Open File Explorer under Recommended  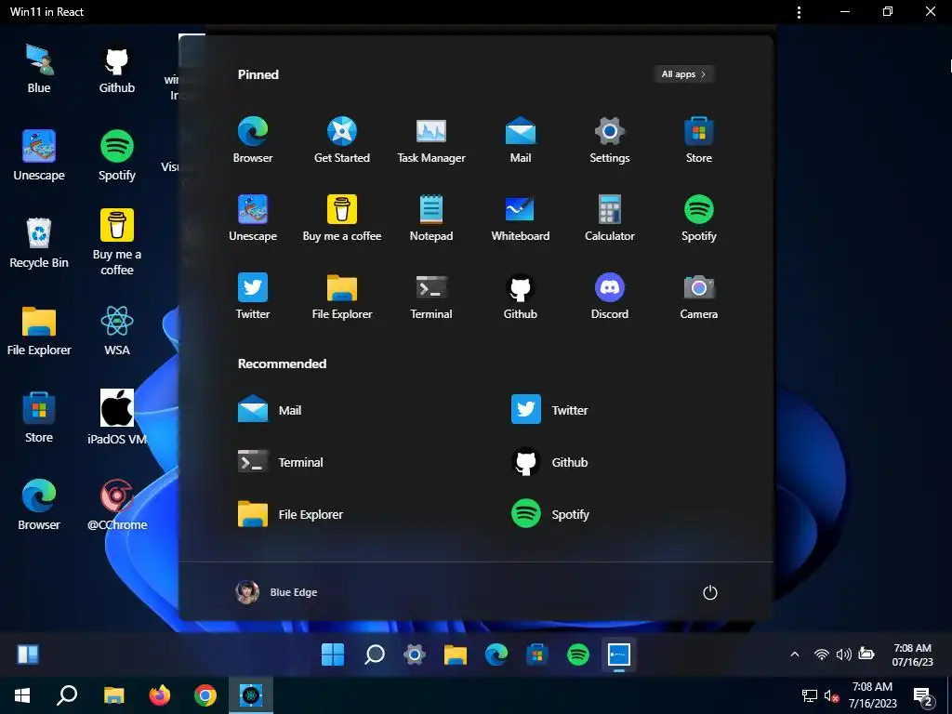[290, 514]
